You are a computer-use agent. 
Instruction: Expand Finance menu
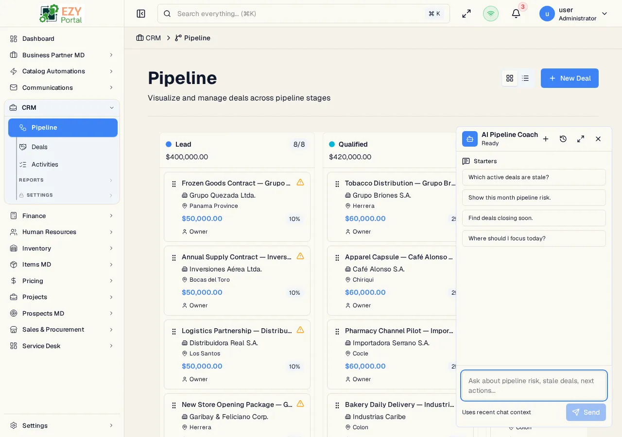(62, 216)
